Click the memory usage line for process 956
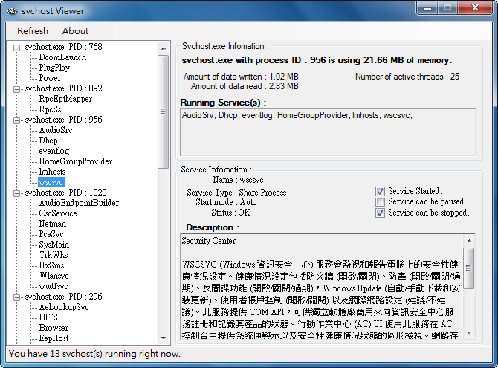 click(317, 60)
